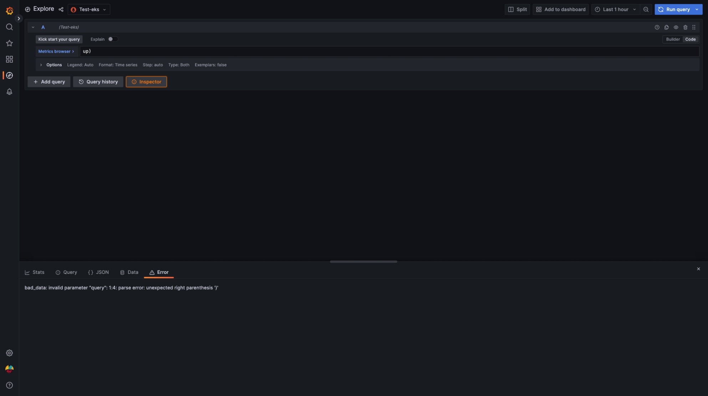Delete query A with the trash icon
Viewport: 708px width, 396px height.
(685, 27)
